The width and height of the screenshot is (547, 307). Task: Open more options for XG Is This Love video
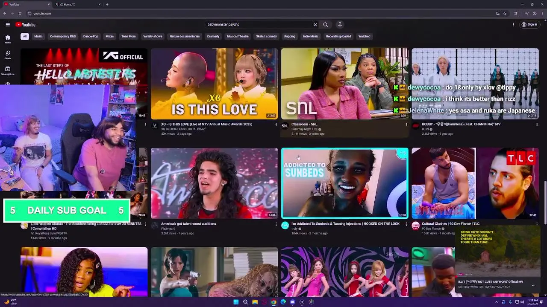tap(276, 125)
